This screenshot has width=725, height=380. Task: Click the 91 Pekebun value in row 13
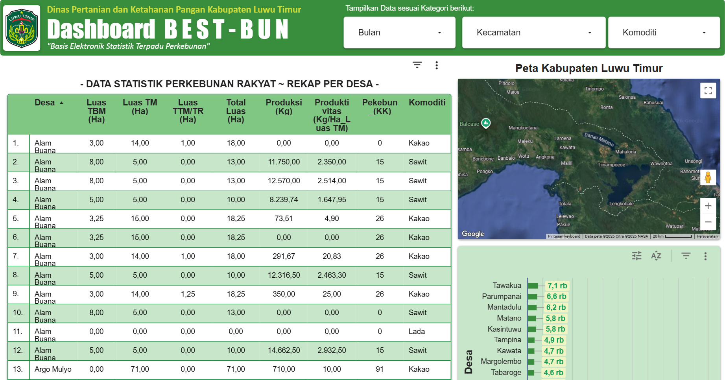tap(380, 369)
